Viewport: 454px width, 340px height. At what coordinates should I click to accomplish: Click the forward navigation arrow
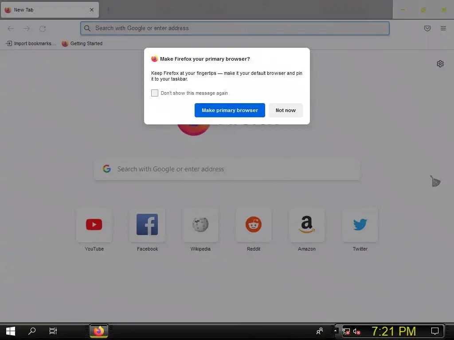[x=27, y=28]
